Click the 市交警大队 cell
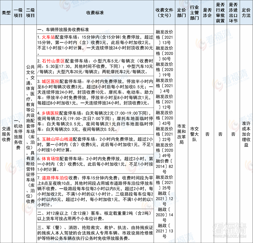Screen dimensions: 253x243 194,134
